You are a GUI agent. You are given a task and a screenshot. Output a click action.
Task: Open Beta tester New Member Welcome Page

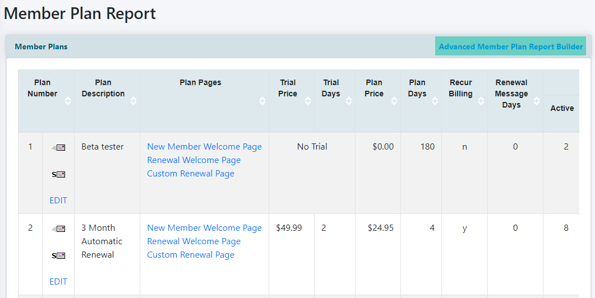(x=204, y=147)
